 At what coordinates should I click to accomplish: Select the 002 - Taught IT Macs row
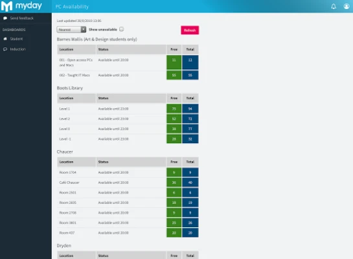coord(128,75)
